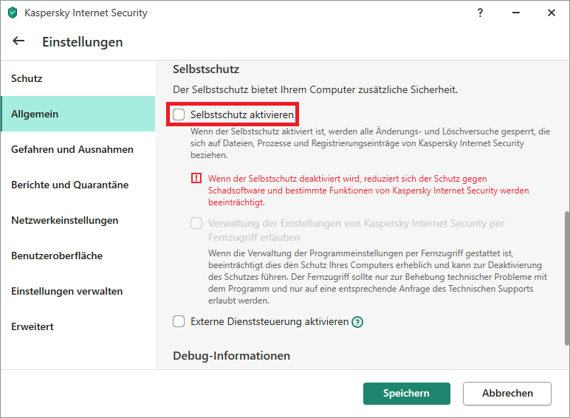Check the Fernzugriff erlauben checkbox

coord(196,223)
